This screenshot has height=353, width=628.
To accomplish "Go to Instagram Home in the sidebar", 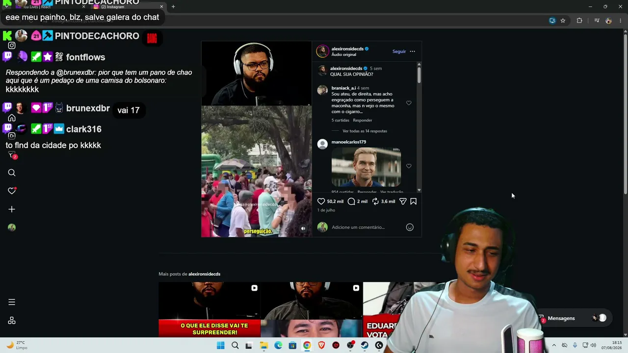I will [12, 118].
